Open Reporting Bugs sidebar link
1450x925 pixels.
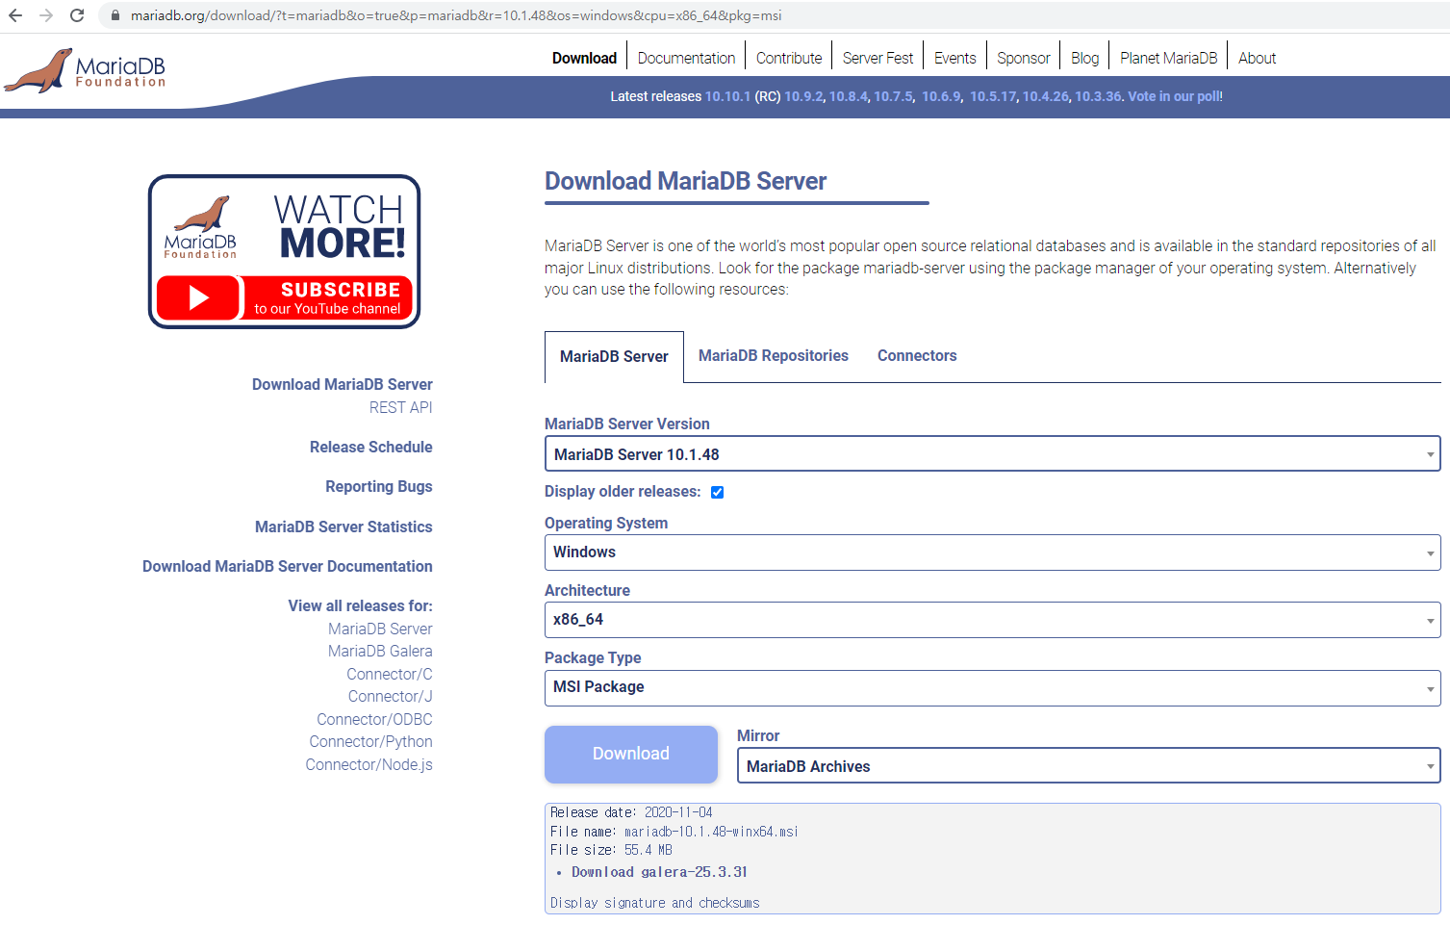point(379,486)
